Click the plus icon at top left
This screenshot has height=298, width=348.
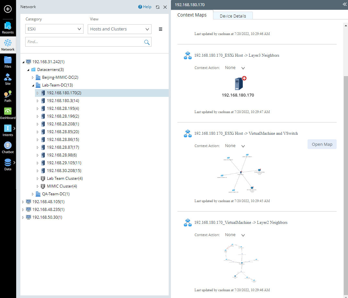pos(8,9)
